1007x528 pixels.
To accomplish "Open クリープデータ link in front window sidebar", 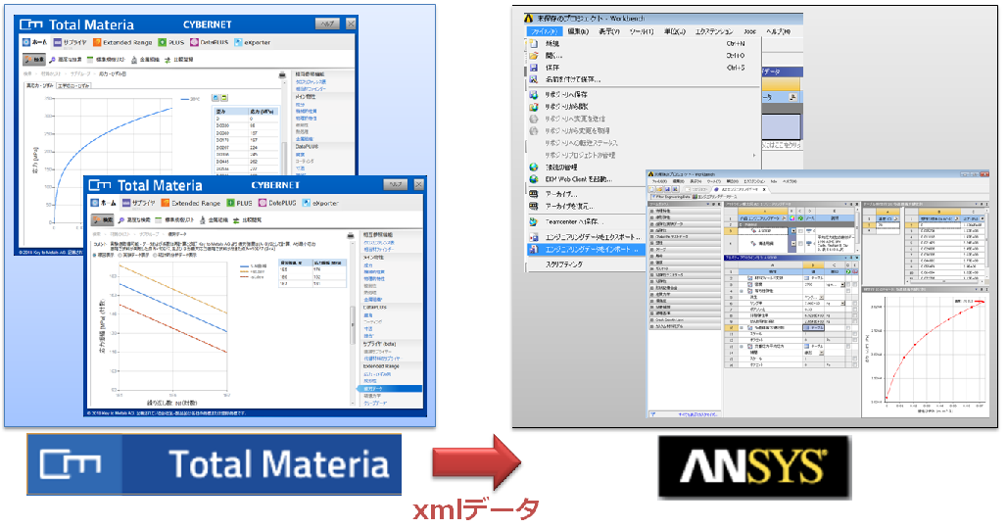I will pyautogui.click(x=376, y=404).
